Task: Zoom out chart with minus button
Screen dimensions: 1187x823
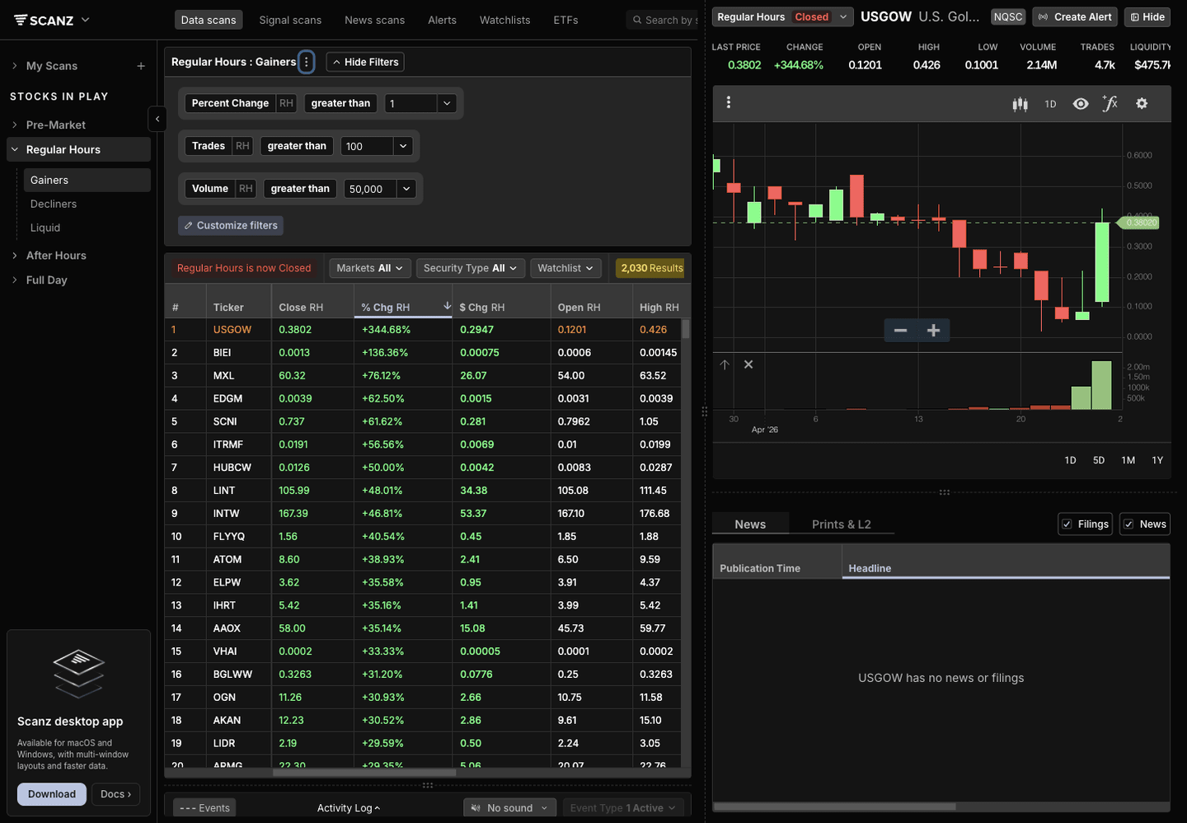Action: [x=900, y=331]
